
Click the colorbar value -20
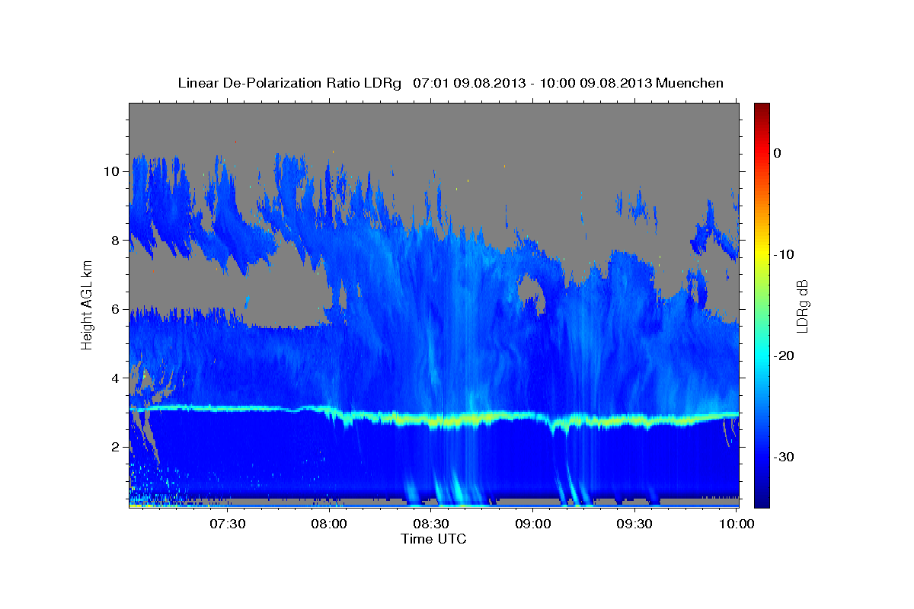(785, 356)
